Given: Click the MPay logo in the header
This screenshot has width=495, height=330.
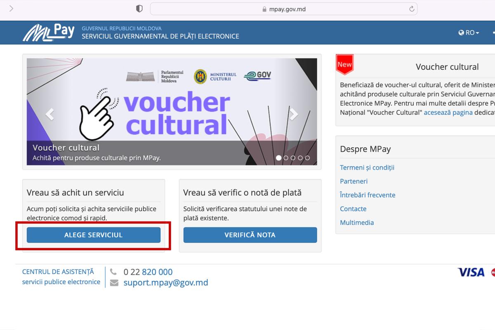Looking at the screenshot, I should coord(49,33).
